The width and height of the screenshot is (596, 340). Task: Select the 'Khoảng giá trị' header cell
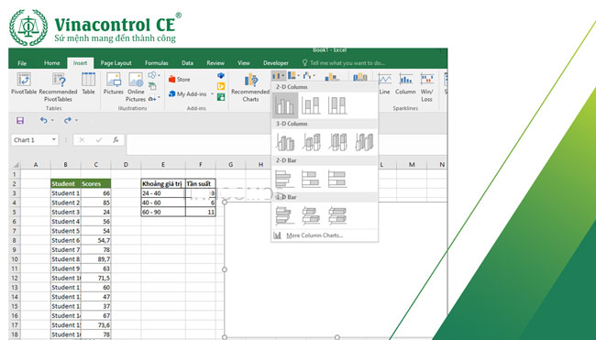(163, 184)
